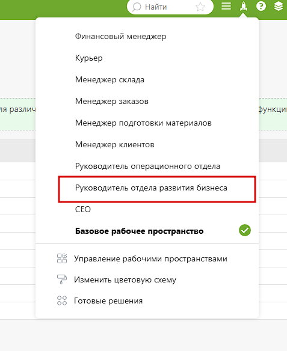Open the hamburger menu icon

(226, 6)
